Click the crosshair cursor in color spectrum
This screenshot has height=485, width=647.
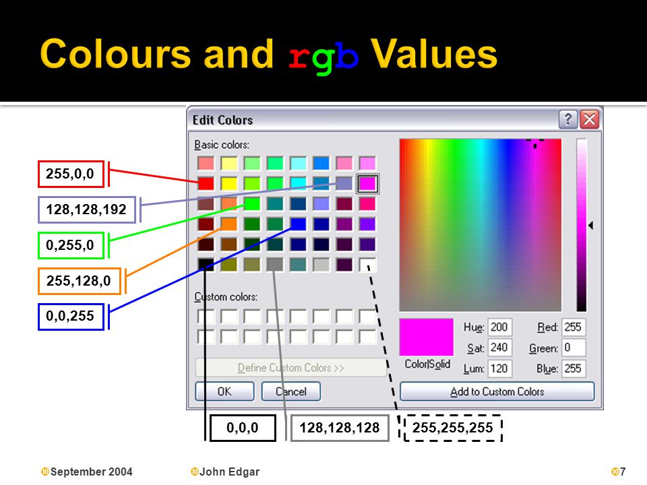[x=535, y=143]
